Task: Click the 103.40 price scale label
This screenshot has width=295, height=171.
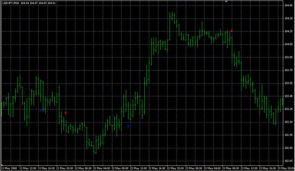Action: pyautogui.click(x=289, y=96)
